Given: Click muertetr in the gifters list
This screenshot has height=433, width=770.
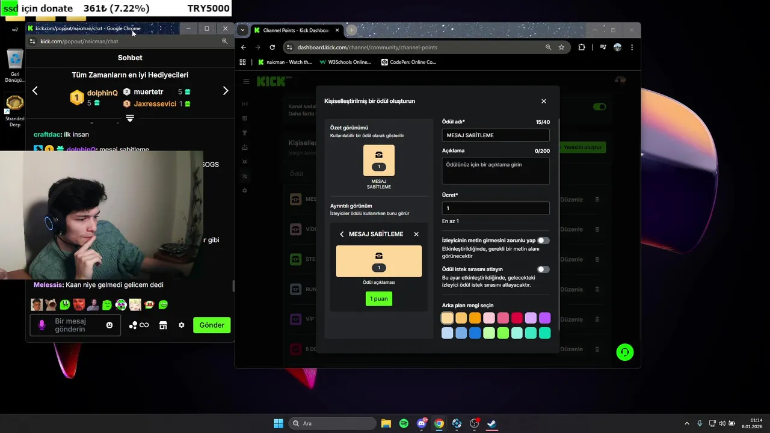Looking at the screenshot, I should point(148,92).
